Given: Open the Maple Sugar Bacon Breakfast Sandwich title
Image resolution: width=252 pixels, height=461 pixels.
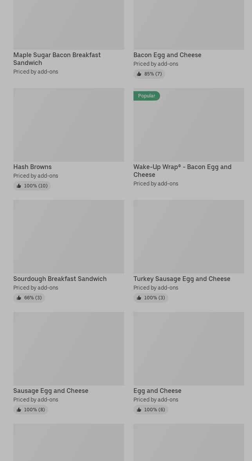Looking at the screenshot, I should tap(57, 59).
